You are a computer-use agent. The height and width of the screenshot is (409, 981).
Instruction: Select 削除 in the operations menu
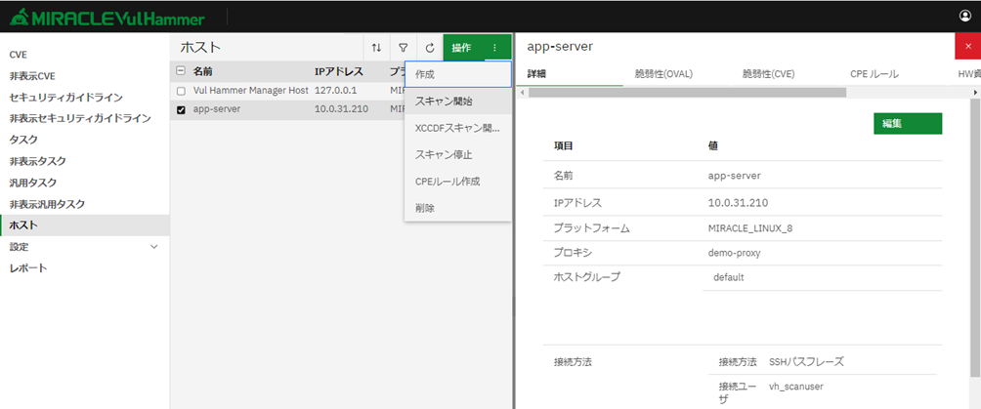(425, 208)
